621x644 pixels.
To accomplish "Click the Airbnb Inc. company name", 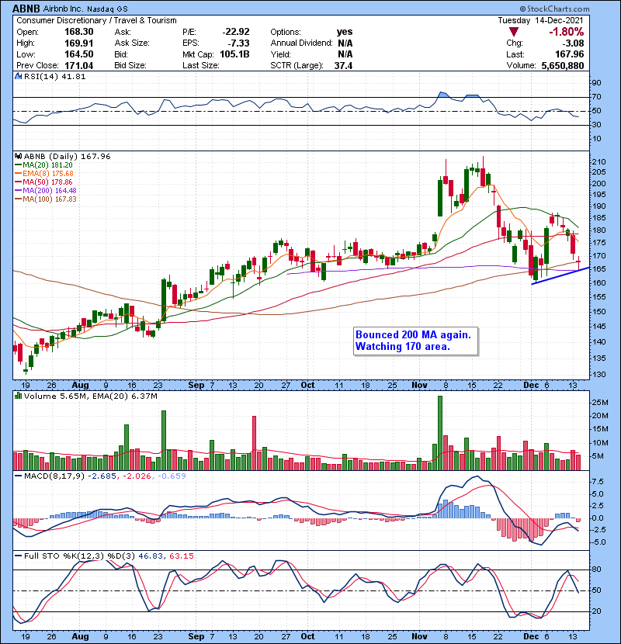I will (64, 9).
